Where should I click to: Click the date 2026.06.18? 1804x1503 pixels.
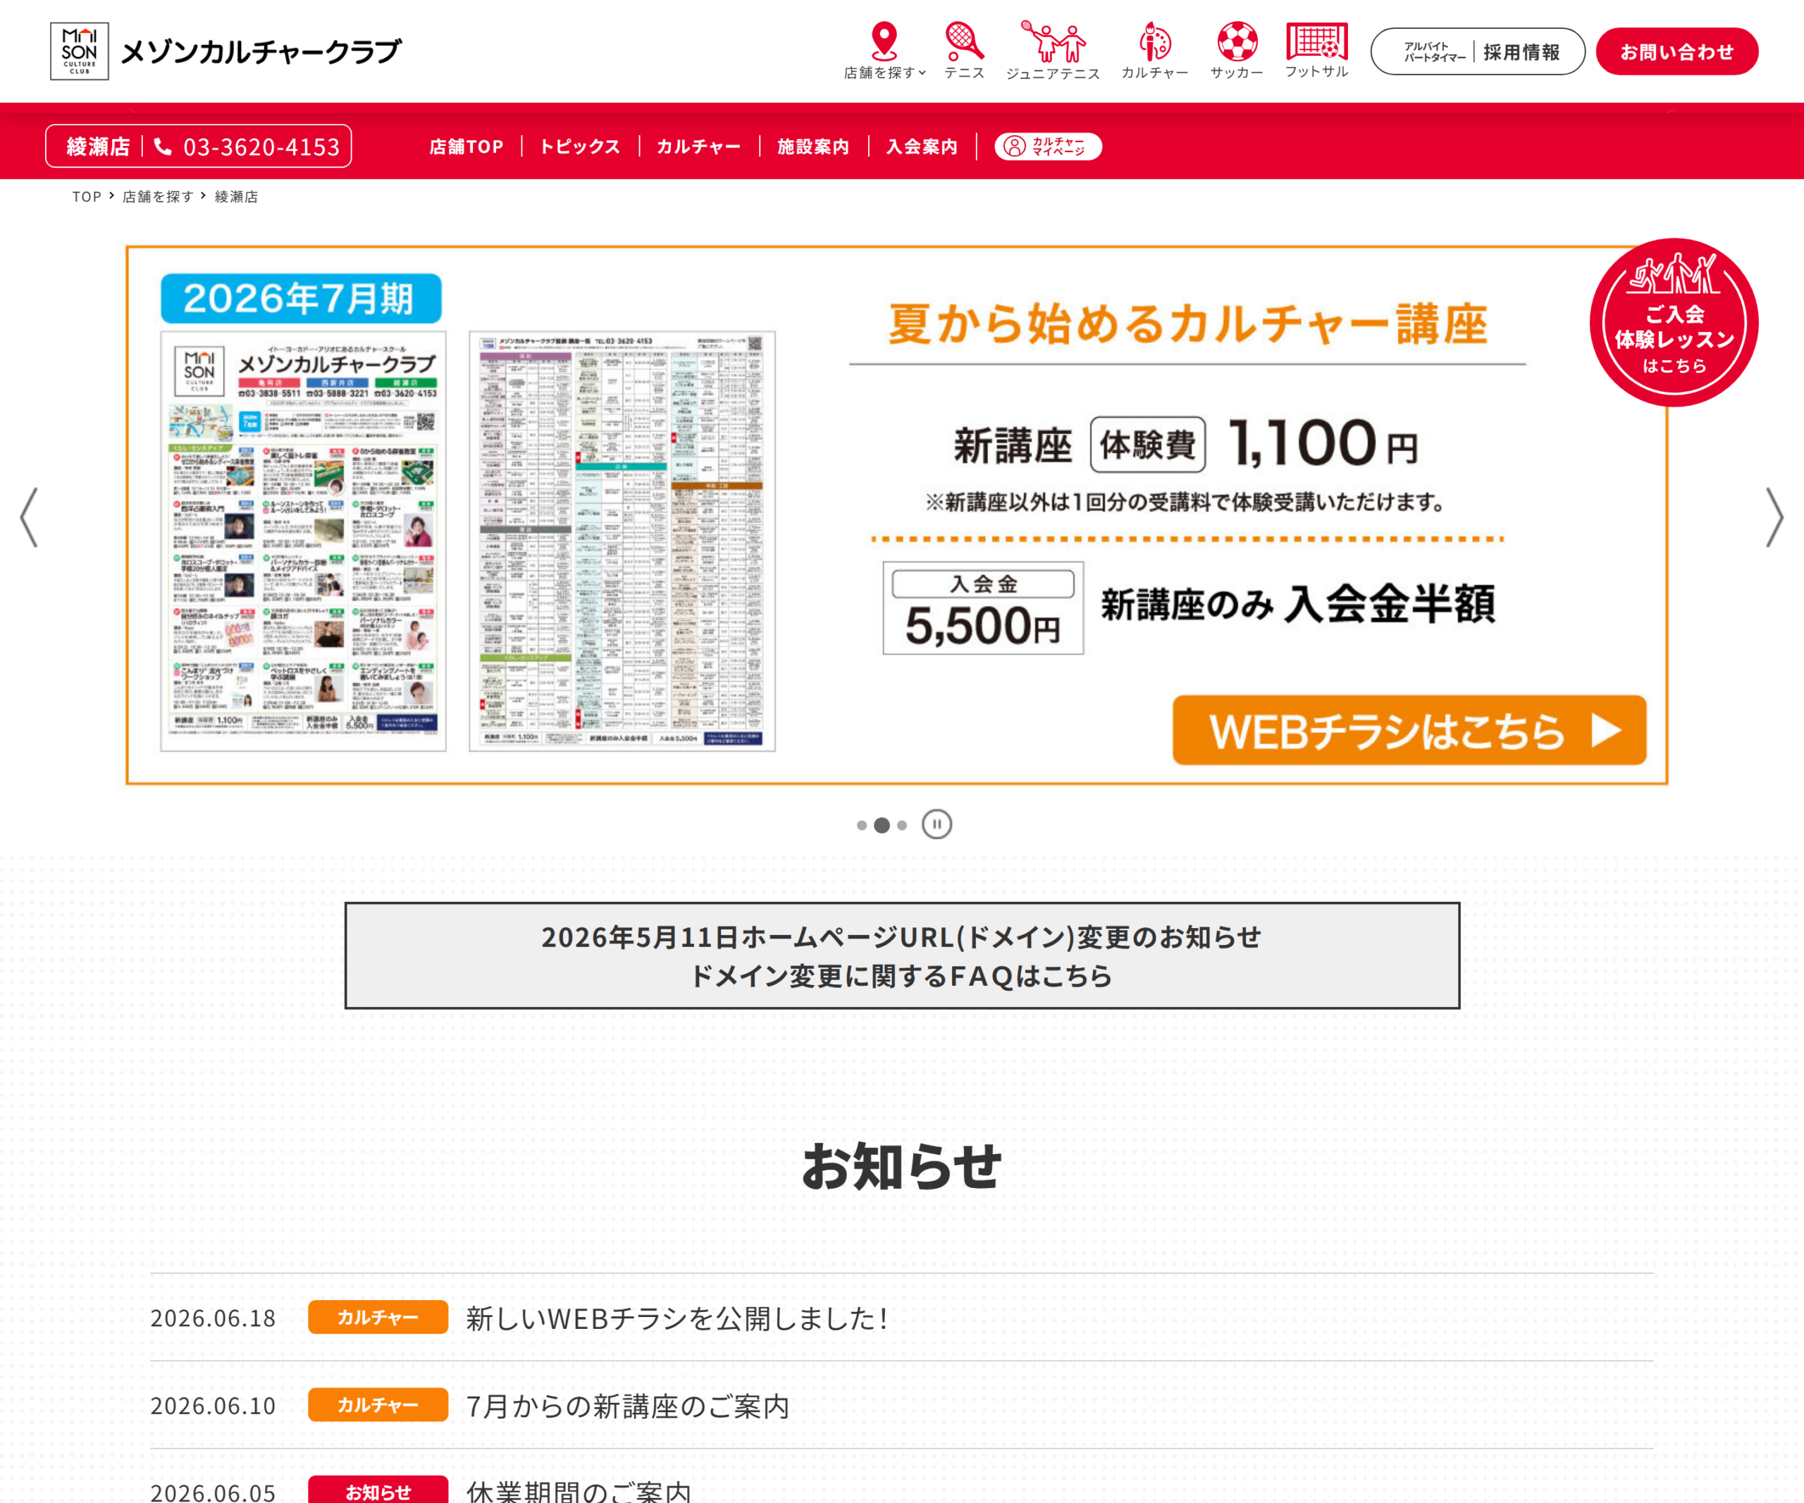[x=213, y=1318]
